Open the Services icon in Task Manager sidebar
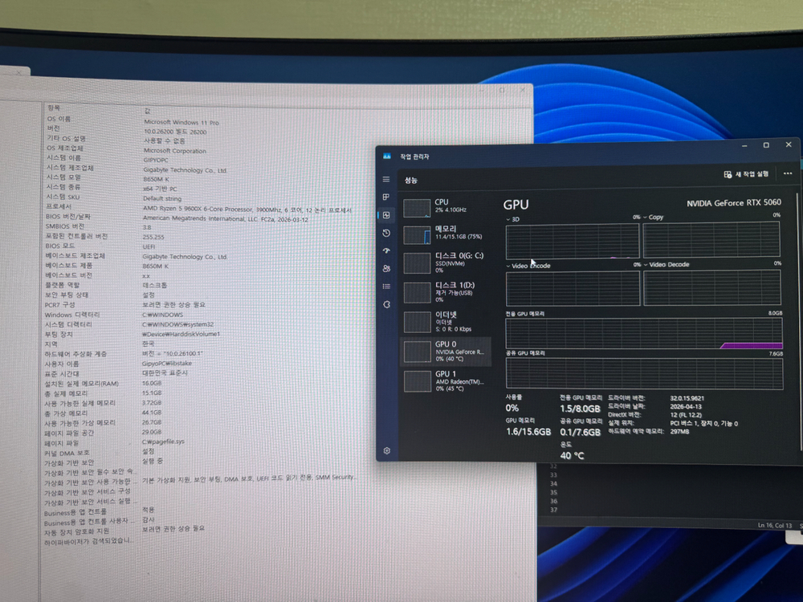 386,304
